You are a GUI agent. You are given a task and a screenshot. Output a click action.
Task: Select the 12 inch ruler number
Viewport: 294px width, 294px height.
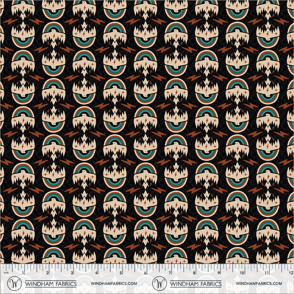coord(290,273)
